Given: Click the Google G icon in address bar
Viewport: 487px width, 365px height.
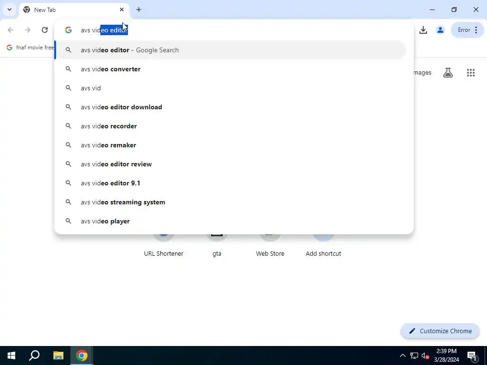Looking at the screenshot, I should [68, 30].
